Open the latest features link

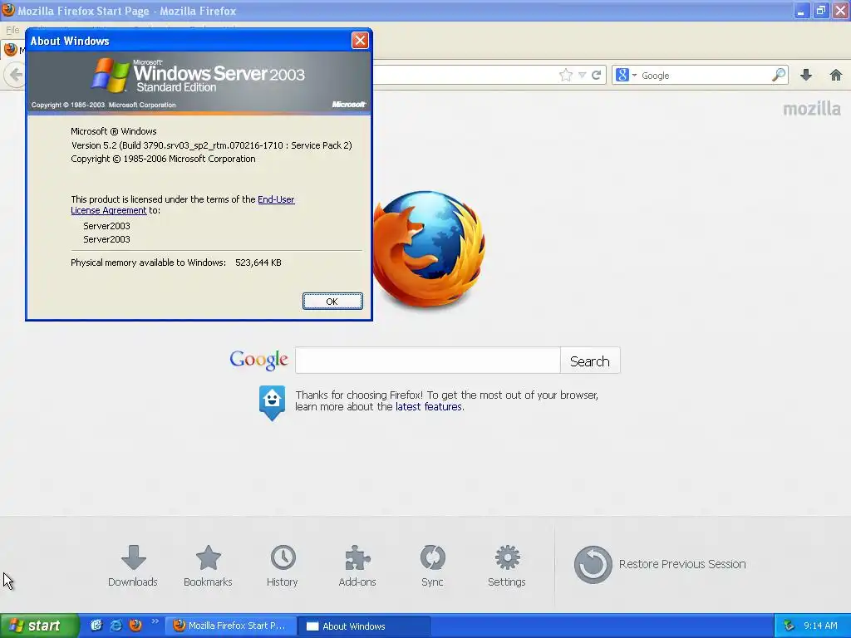pos(429,407)
